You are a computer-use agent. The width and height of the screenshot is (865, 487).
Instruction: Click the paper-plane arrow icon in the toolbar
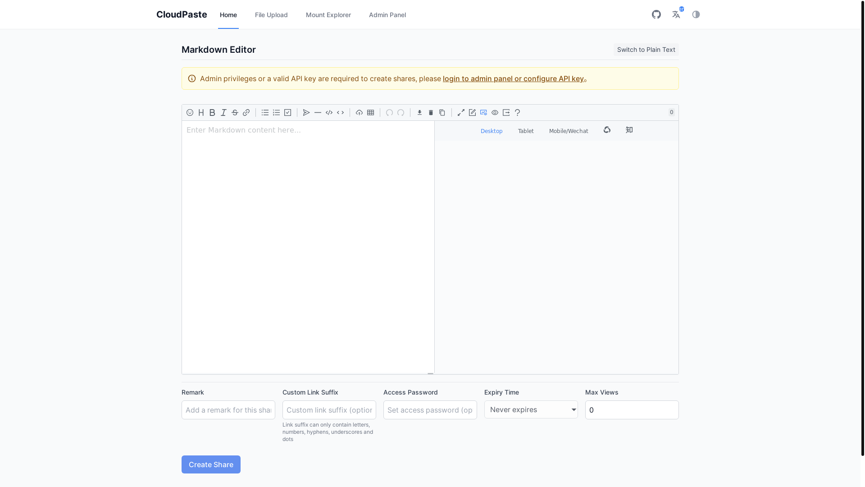(306, 113)
